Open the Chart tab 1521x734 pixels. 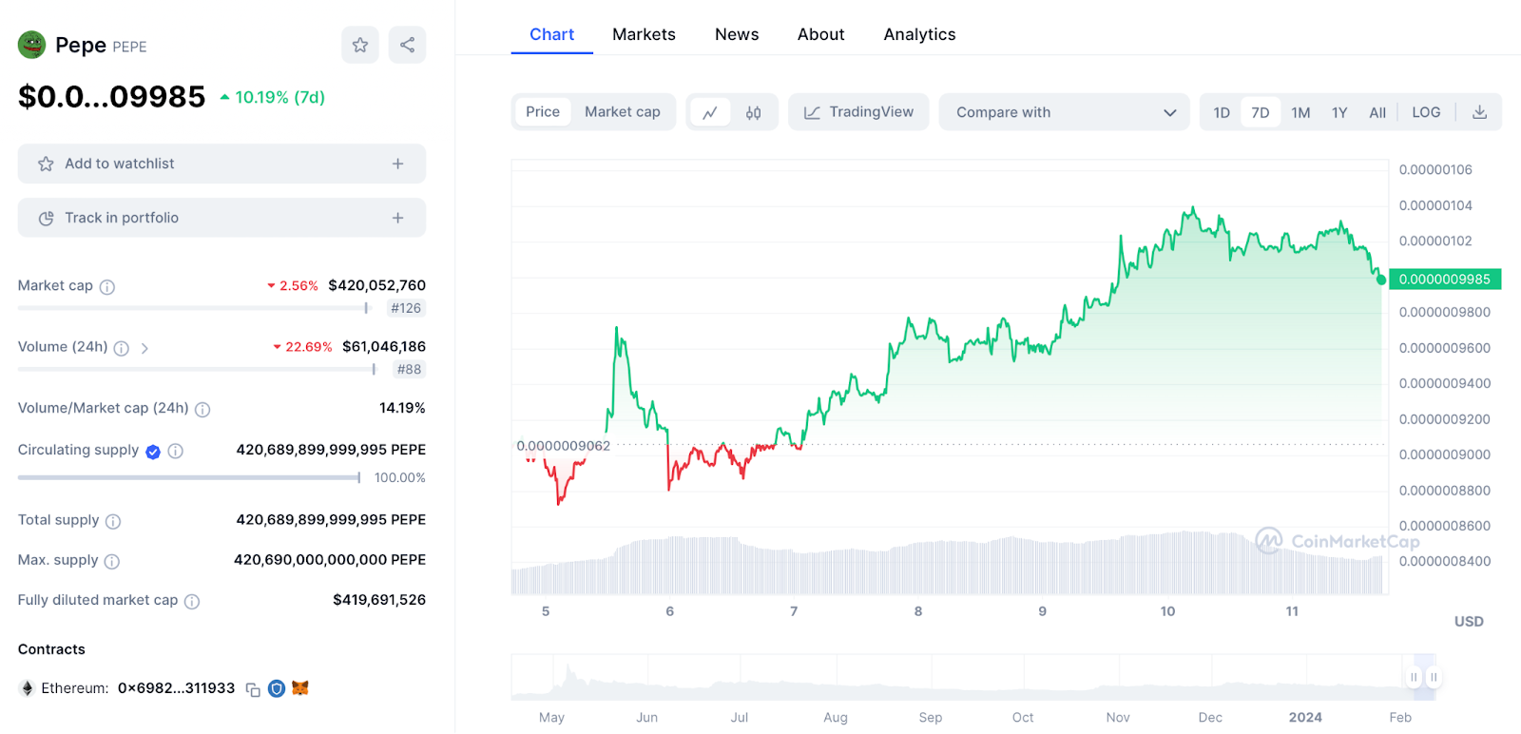coord(551,34)
